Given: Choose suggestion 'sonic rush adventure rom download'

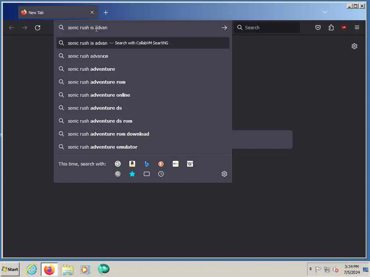Looking at the screenshot, I should (143, 134).
